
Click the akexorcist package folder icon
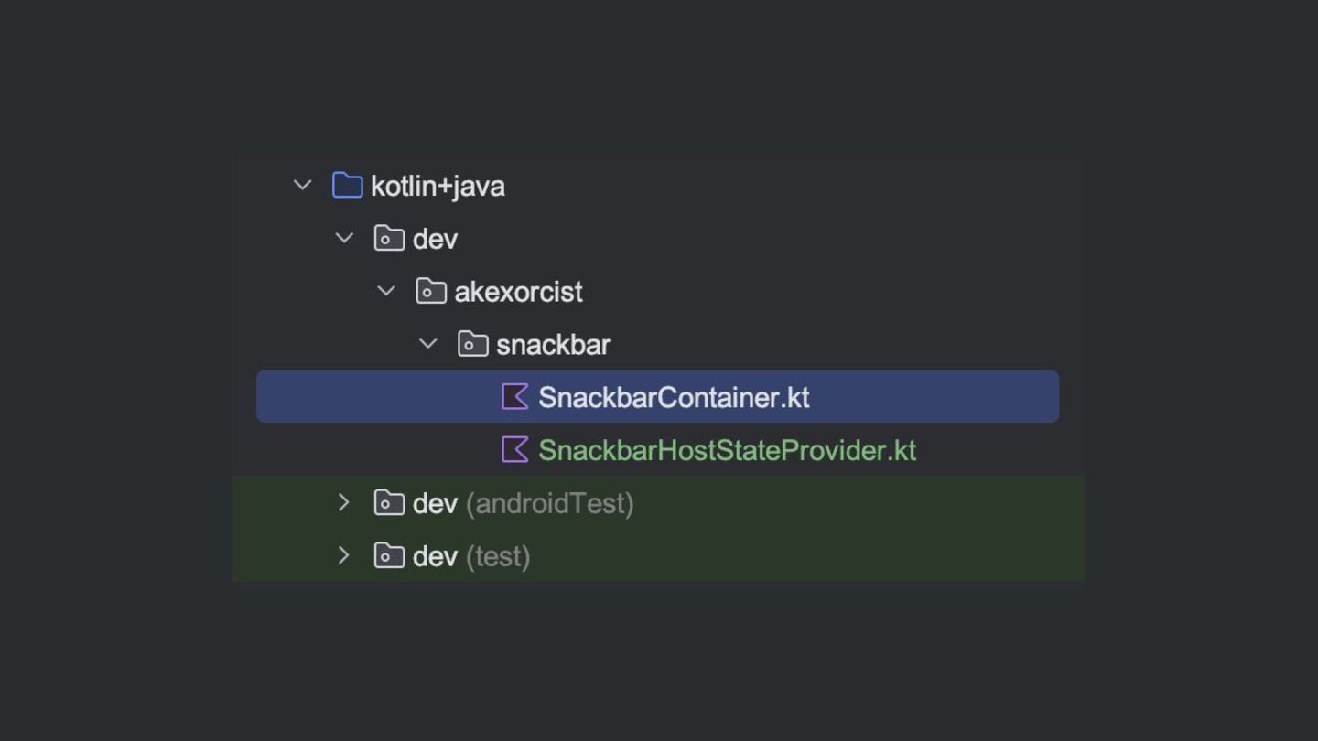pos(431,292)
